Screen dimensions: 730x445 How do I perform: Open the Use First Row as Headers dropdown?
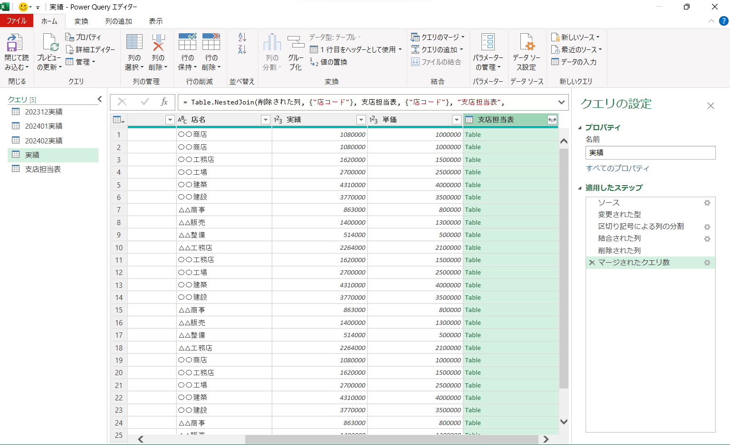pos(400,49)
